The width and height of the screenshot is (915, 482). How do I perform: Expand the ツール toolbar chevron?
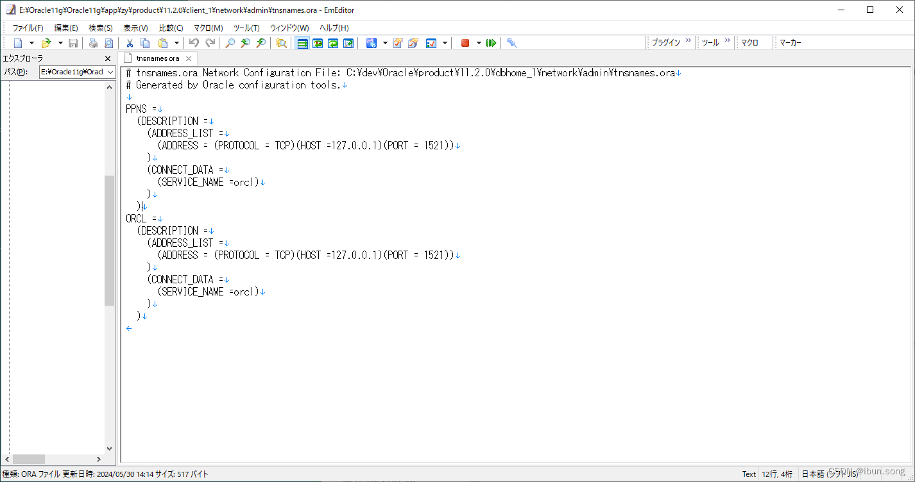click(x=728, y=41)
